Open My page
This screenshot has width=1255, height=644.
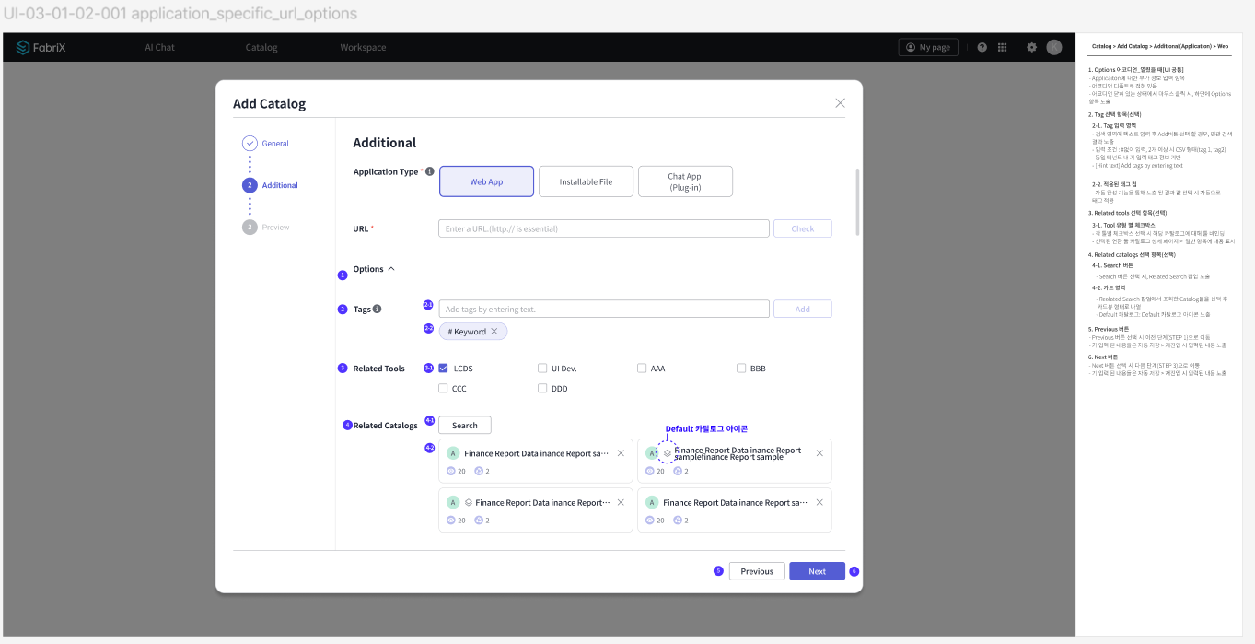pos(928,47)
